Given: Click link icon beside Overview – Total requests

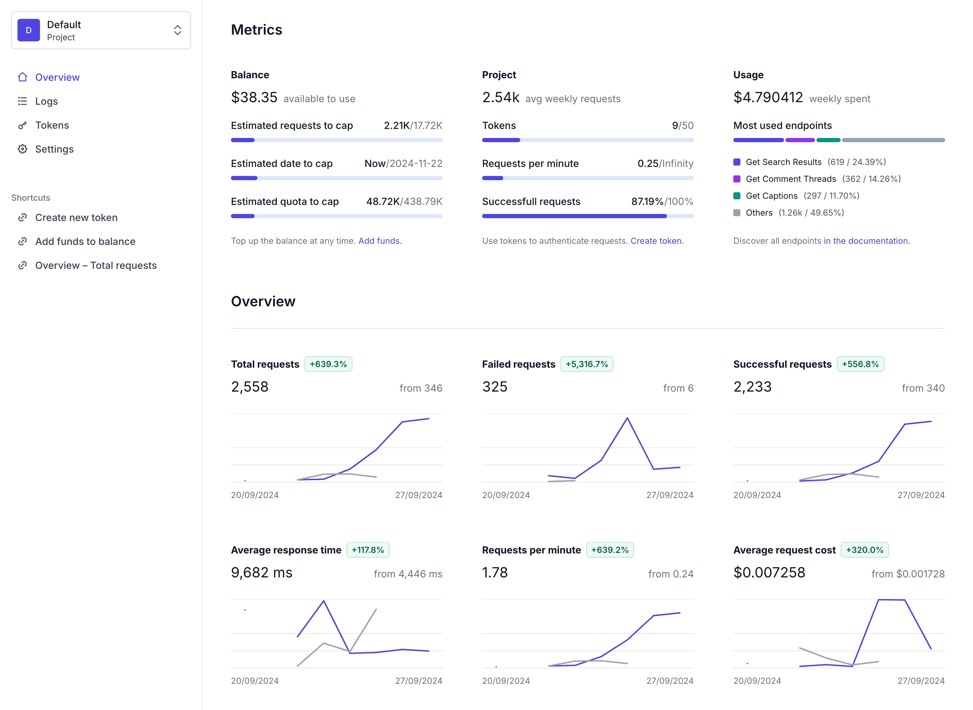Looking at the screenshot, I should click(22, 265).
